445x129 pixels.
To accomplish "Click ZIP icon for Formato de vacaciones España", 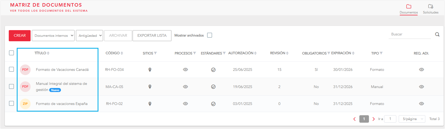I will [25, 104].
